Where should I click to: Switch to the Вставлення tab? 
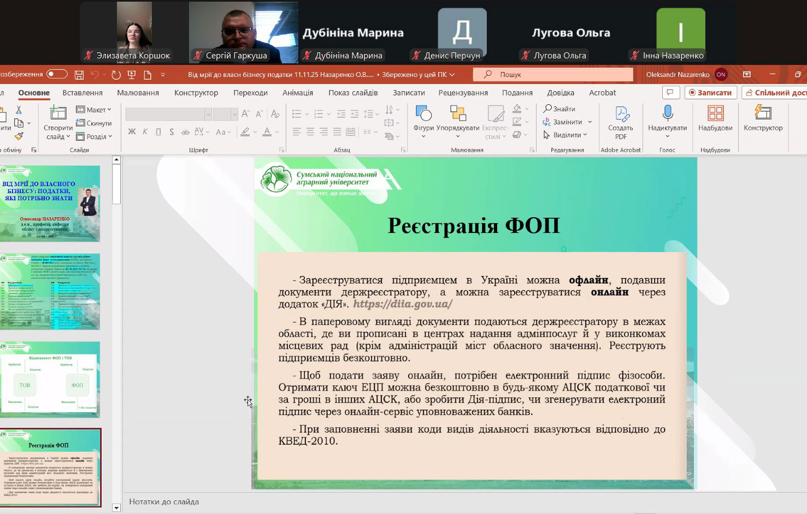(83, 93)
